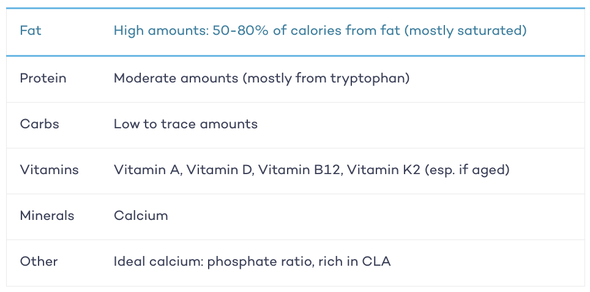The height and width of the screenshot is (292, 590).
Task: Select the Calcium cell value
Action: tap(141, 216)
